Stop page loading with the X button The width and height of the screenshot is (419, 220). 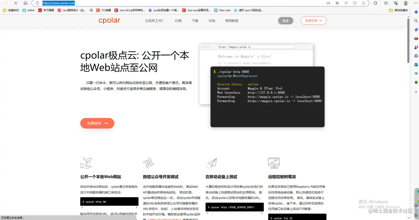16,3
